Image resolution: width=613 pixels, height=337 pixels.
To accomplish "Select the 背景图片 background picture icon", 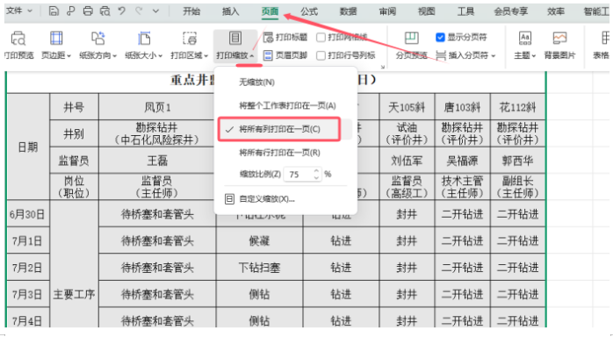I will (559, 45).
